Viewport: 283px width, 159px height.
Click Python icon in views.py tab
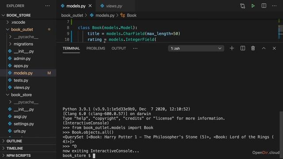click(x=102, y=6)
